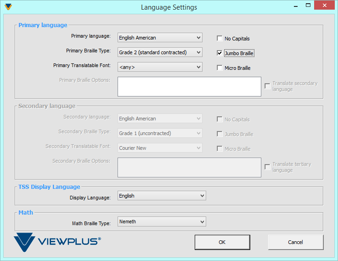
Task: Expand the Math Braille Type dropdown
Action: pyautogui.click(x=162, y=221)
